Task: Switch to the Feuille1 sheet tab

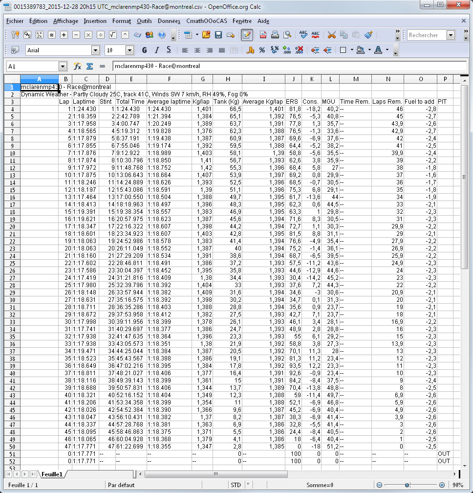Action: coord(52,474)
